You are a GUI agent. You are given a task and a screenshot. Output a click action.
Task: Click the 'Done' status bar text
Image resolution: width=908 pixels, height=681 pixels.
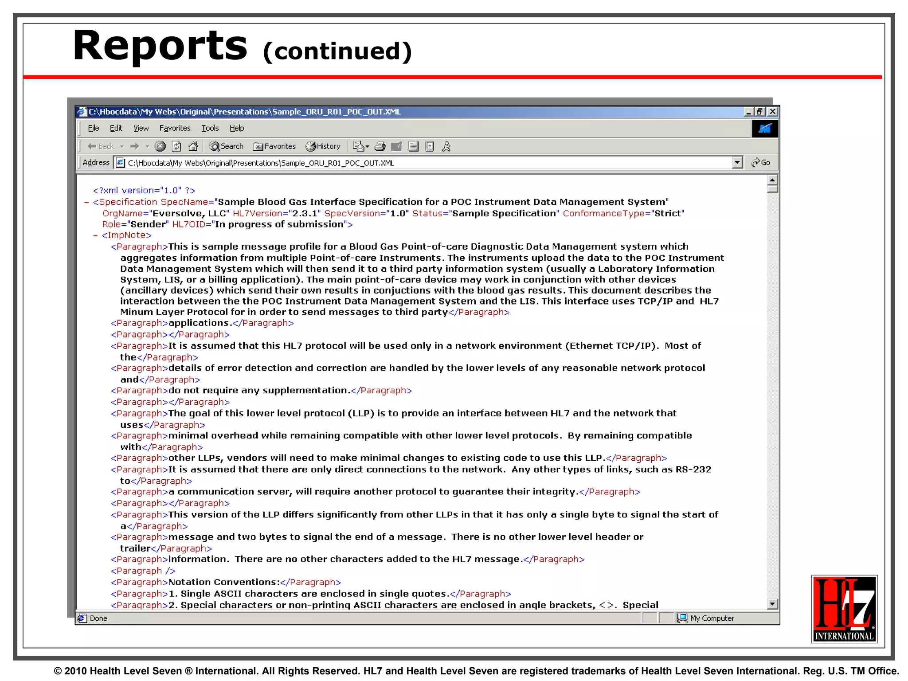point(98,618)
